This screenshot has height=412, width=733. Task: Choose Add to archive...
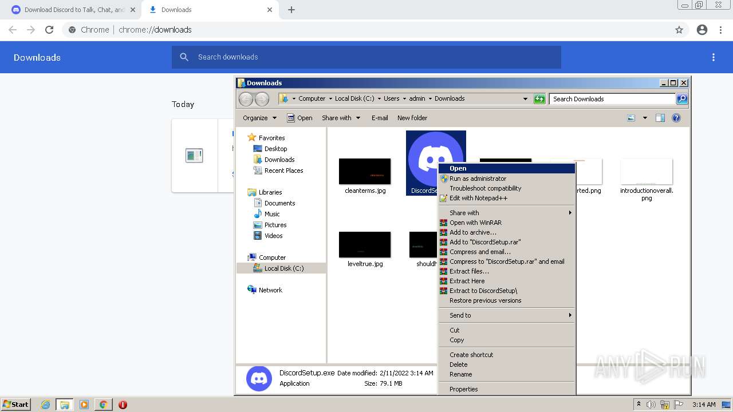click(507, 232)
